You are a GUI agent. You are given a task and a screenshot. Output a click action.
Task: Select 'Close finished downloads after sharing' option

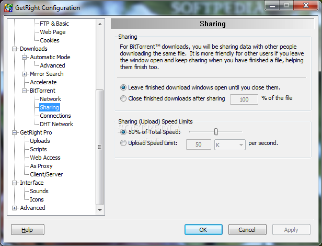tap(123, 98)
